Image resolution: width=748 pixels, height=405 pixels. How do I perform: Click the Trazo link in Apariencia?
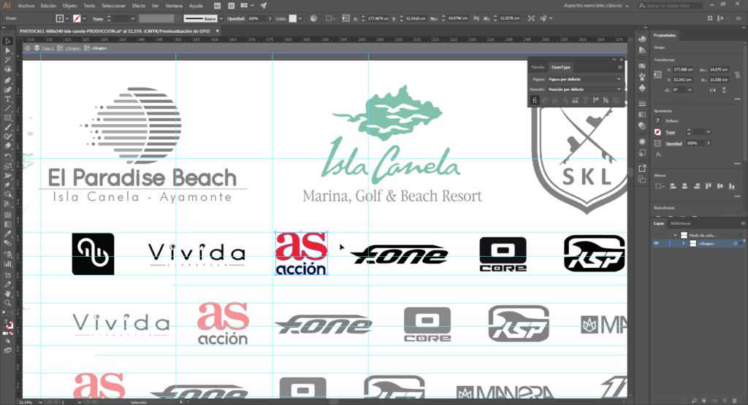point(671,133)
